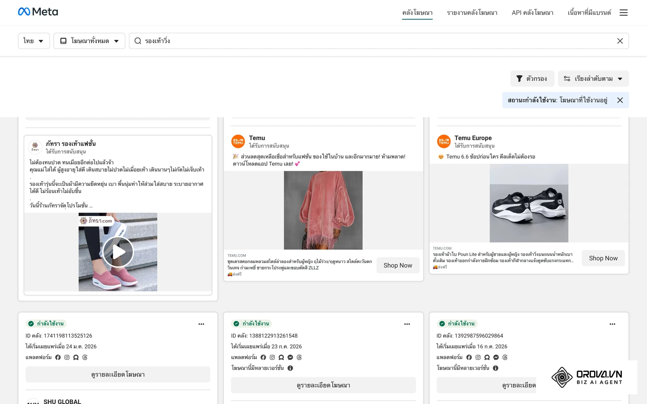
Task: Open options menu for ad ID 1741198113525126
Action: point(201,324)
